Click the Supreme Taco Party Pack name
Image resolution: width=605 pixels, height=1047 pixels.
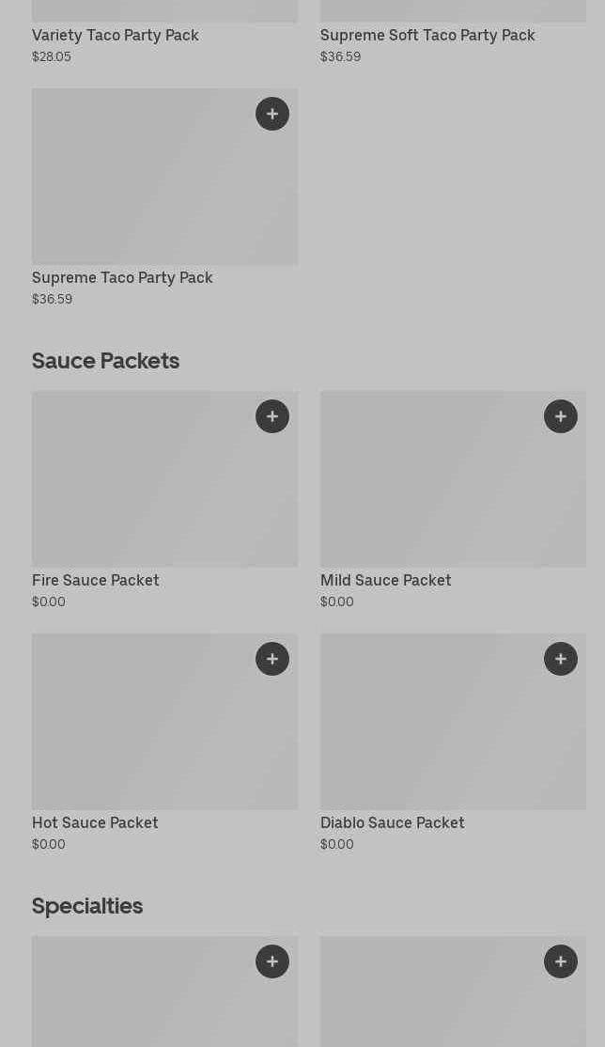pos(122,277)
